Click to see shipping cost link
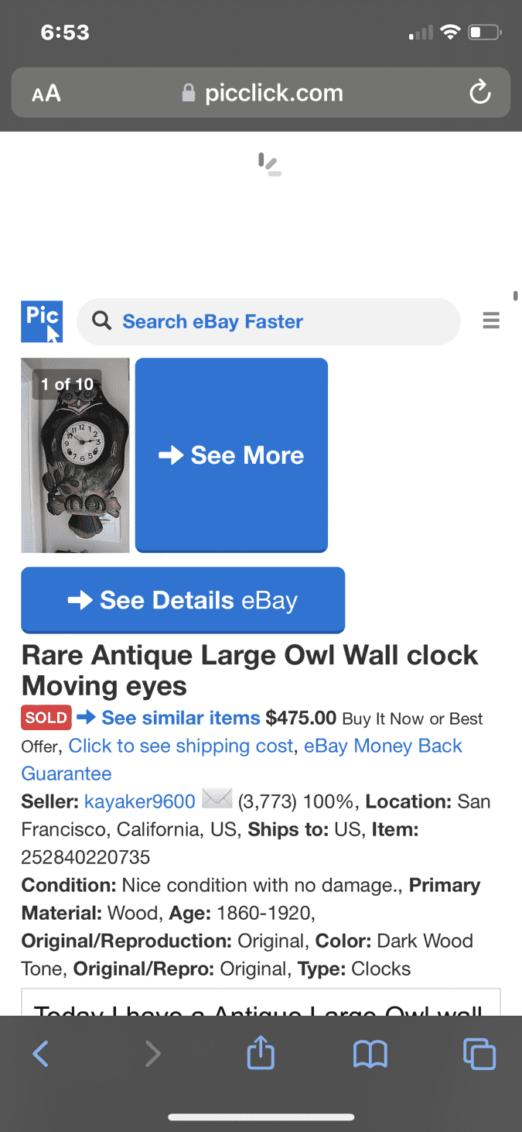Screen dimensions: 522x1132 pos(181,746)
